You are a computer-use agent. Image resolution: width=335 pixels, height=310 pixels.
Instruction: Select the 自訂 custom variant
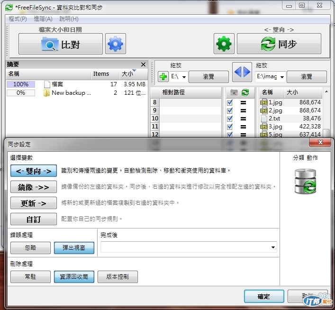34,219
